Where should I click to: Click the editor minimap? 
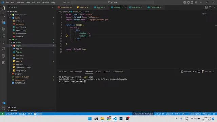point(204,14)
